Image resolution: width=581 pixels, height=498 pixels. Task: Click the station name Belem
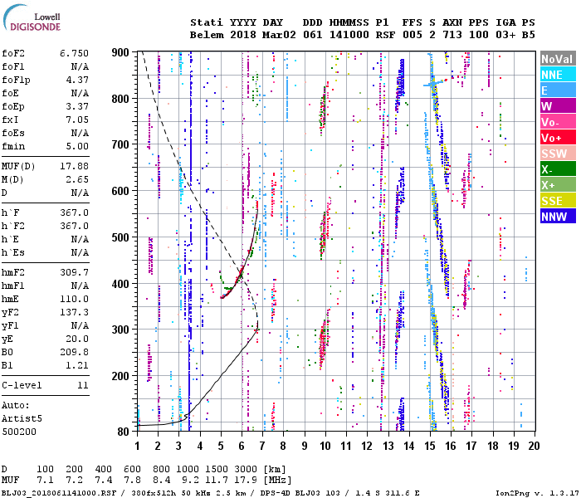(x=207, y=35)
